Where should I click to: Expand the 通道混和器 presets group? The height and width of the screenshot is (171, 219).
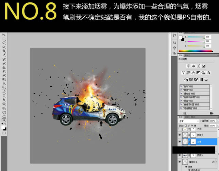[x=181, y=104]
